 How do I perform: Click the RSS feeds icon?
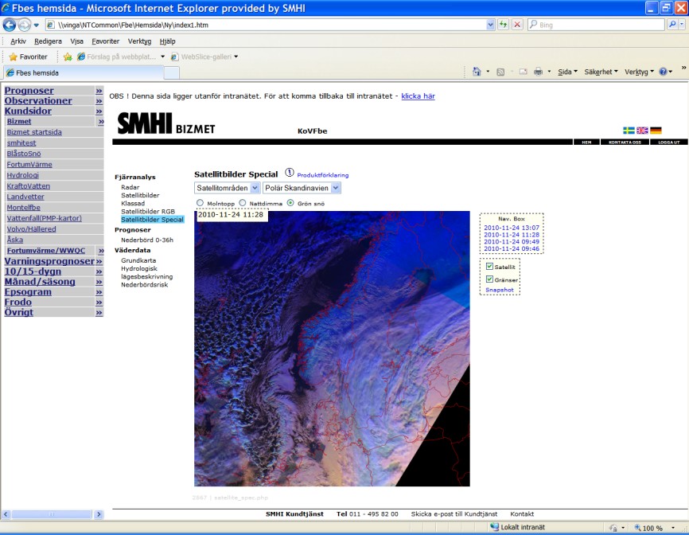500,72
